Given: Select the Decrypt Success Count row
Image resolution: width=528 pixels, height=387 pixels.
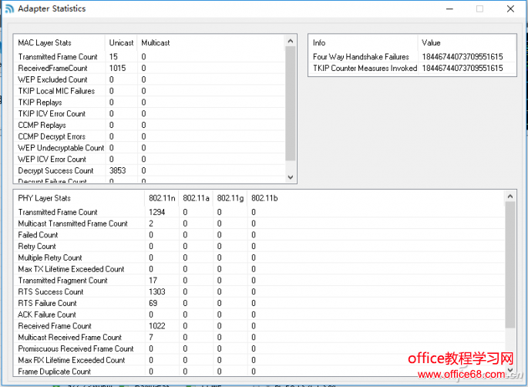Looking at the screenshot, I should [150, 171].
